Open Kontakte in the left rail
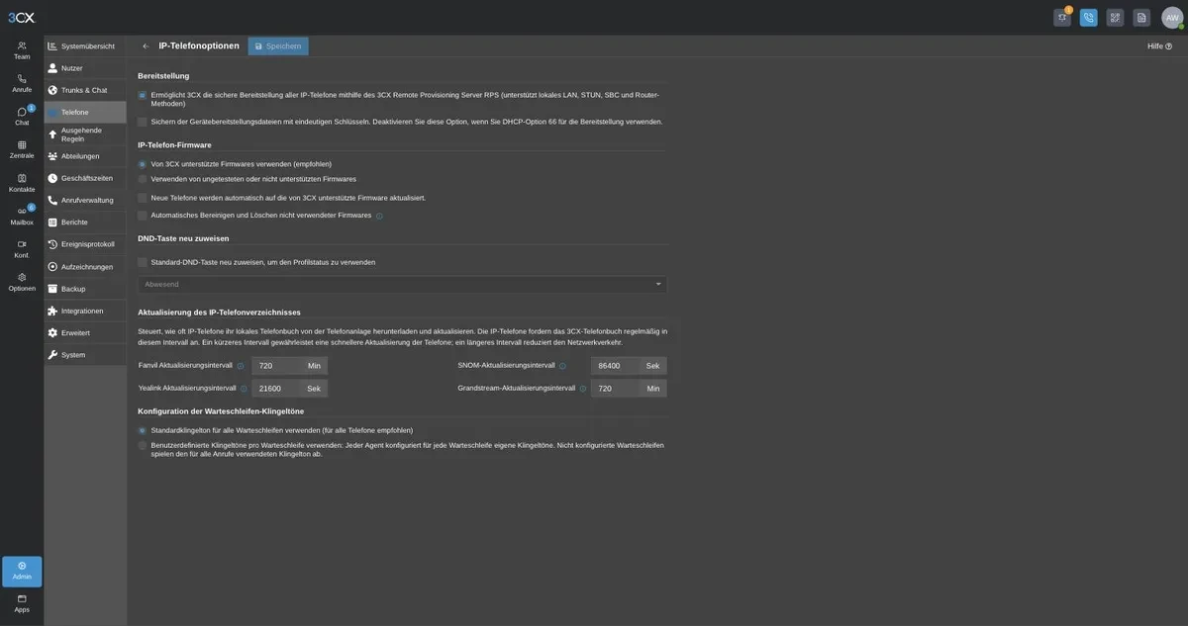Image resolution: width=1188 pixels, height=626 pixels. [x=22, y=183]
